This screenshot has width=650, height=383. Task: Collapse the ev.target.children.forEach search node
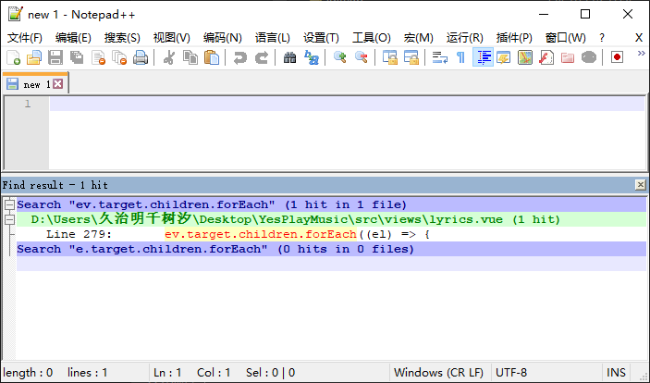click(9, 204)
